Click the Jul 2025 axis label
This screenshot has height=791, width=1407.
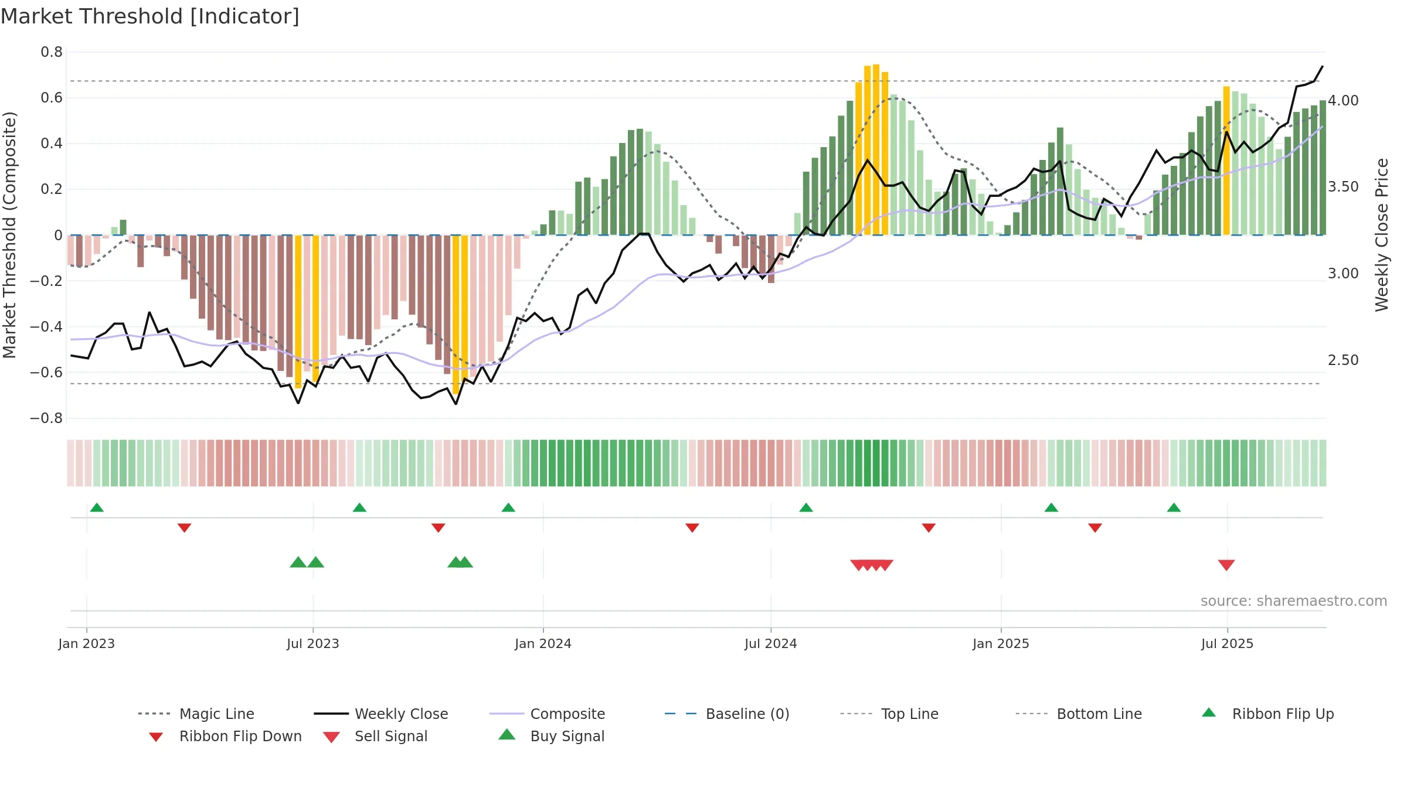click(1227, 643)
